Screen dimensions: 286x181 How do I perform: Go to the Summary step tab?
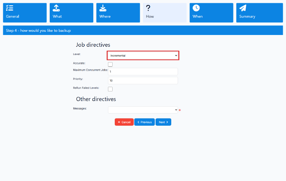pos(260,13)
